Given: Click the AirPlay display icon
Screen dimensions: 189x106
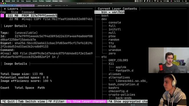Looking at the screenshot, I should click(161, 1).
